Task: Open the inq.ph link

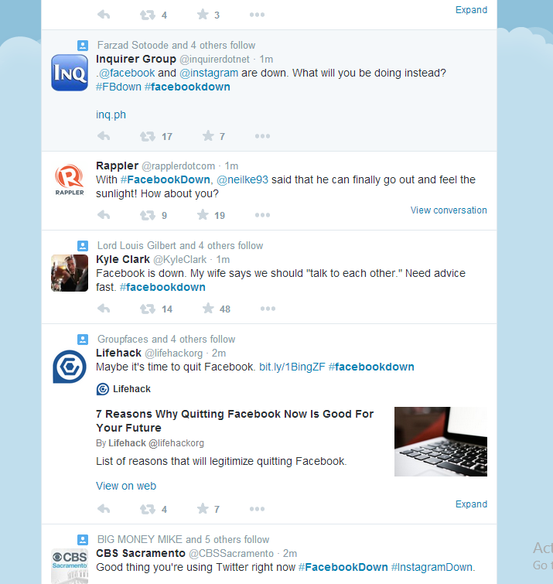Action: tap(111, 114)
